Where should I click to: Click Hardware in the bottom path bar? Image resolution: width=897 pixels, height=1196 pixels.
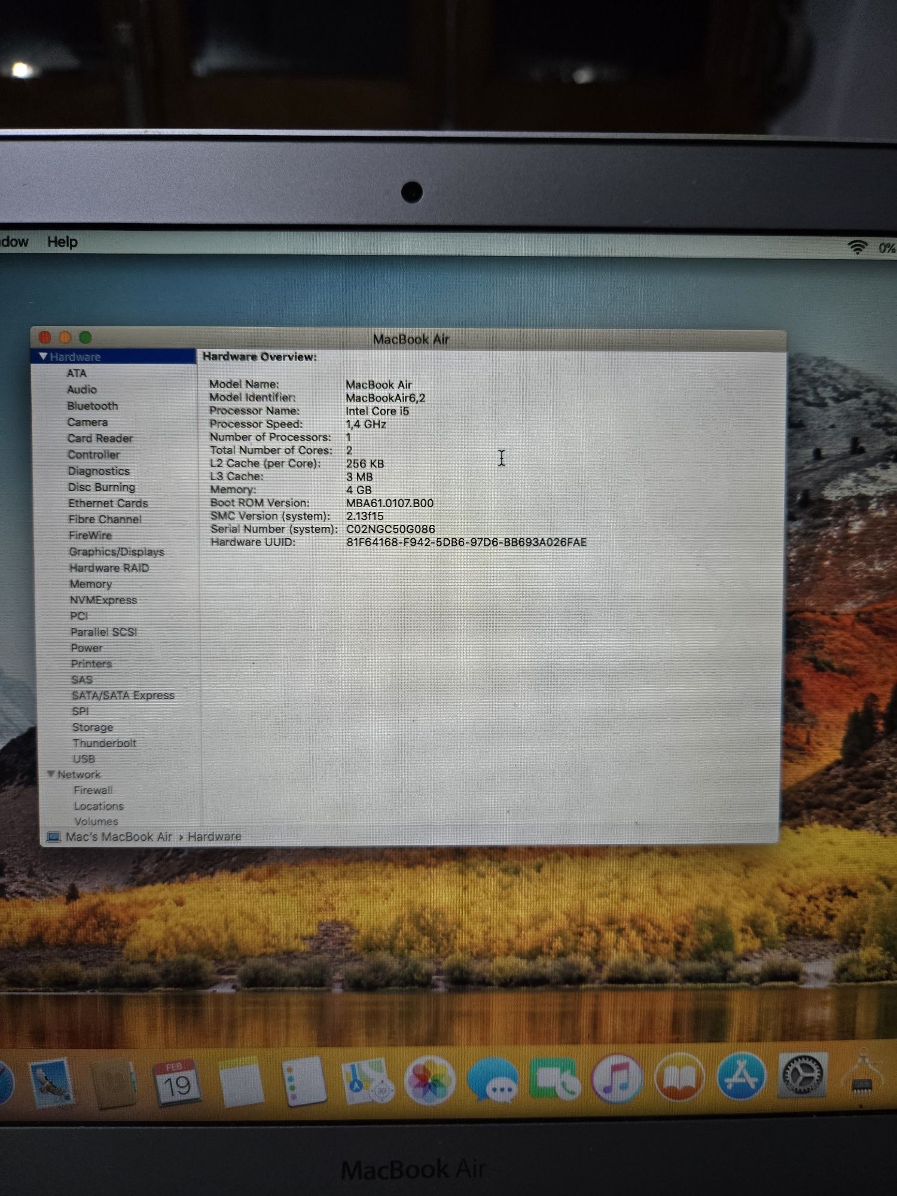[x=215, y=836]
